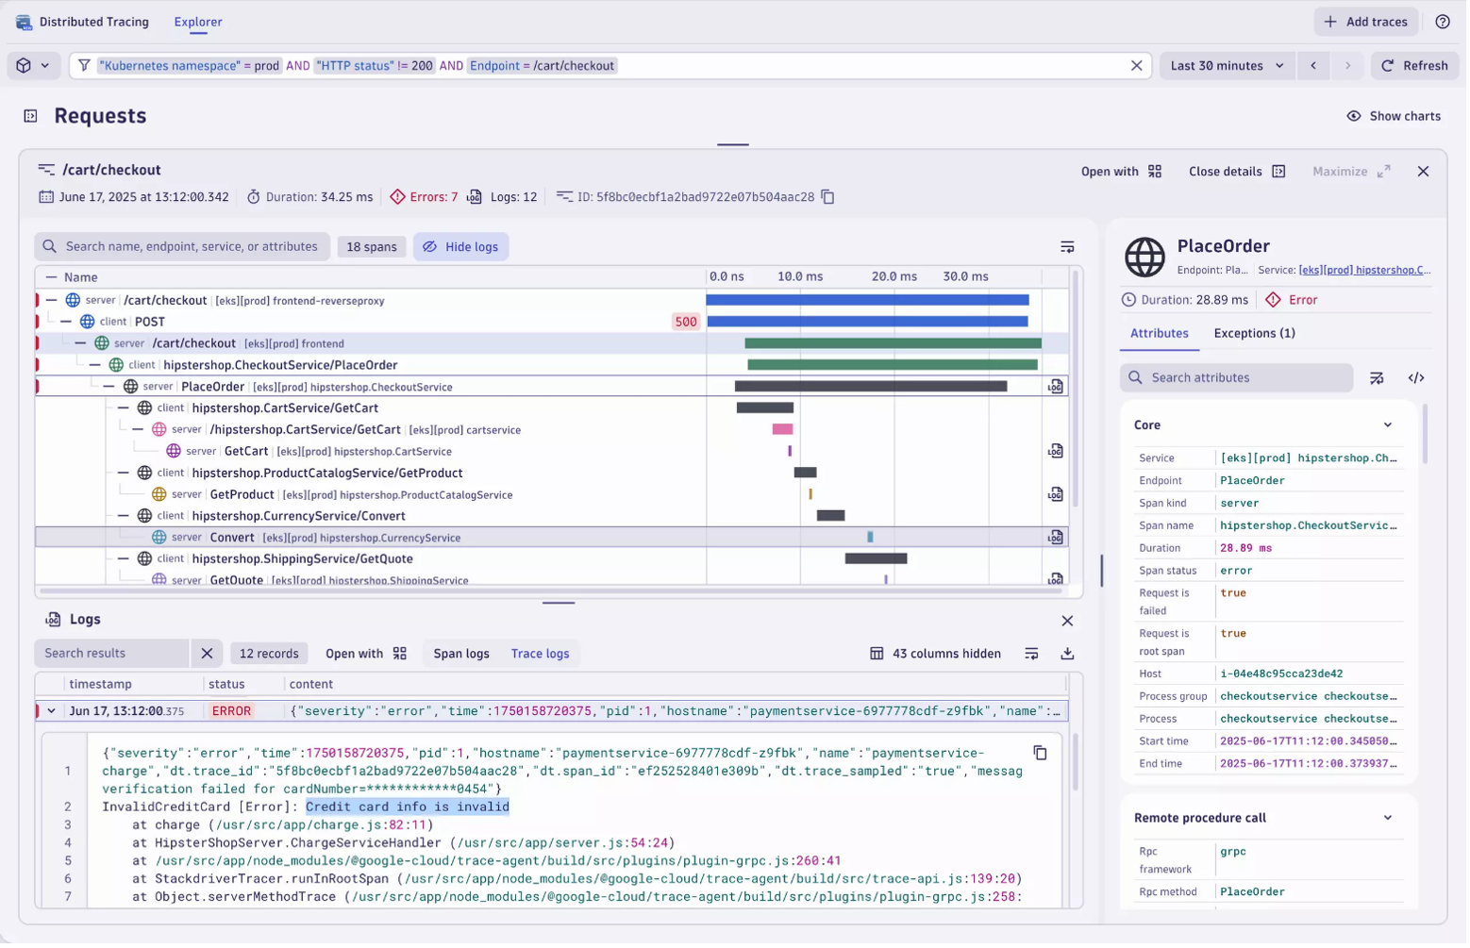Open the attribute filter options icon
1470x948 pixels.
pyautogui.click(x=1380, y=378)
